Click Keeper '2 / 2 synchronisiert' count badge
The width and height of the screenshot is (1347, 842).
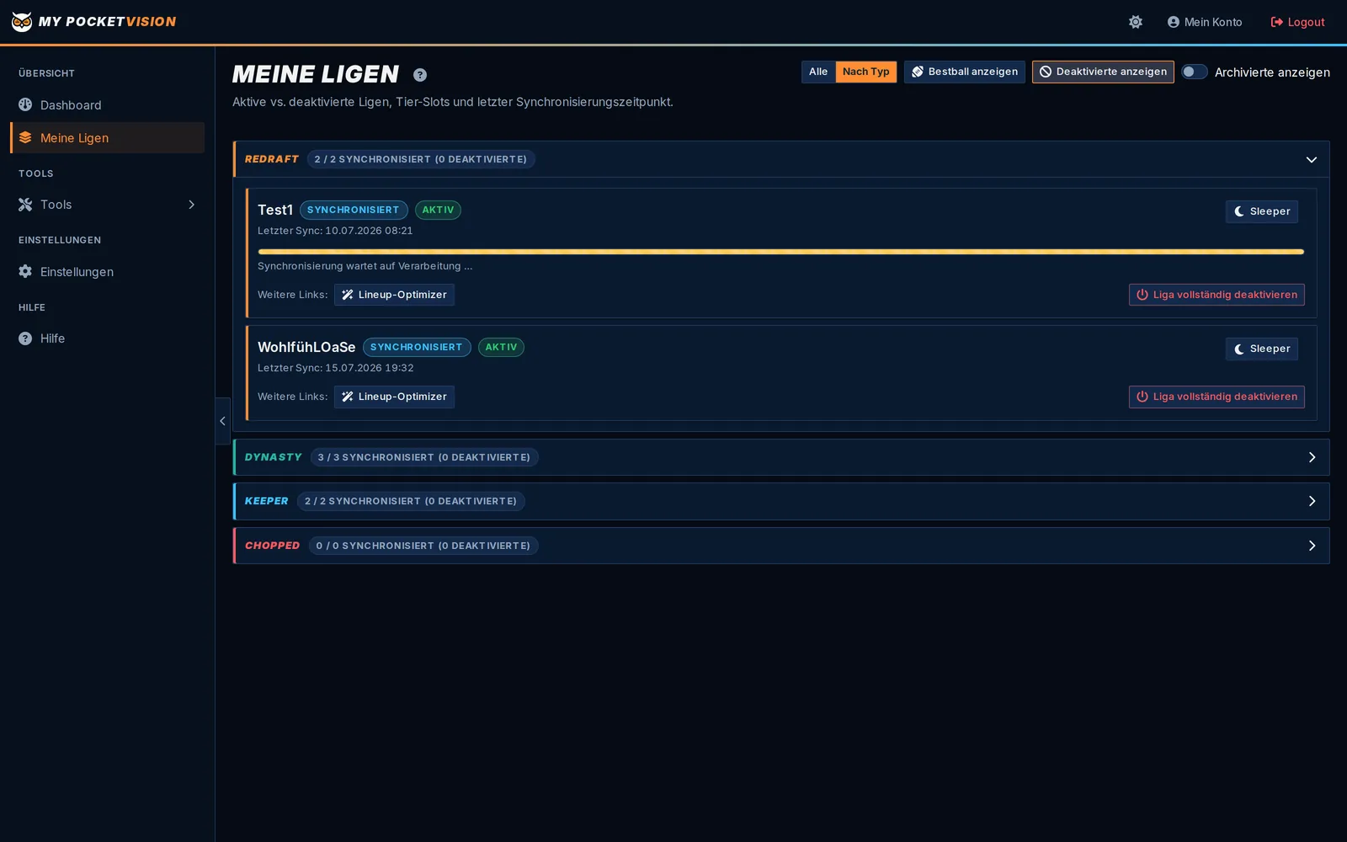pyautogui.click(x=411, y=501)
